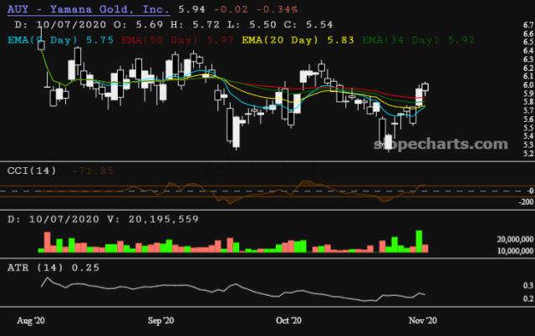Click the -200 level label on CCI panel
Image resolution: width=535 pixels, height=336 pixels.
click(x=526, y=202)
